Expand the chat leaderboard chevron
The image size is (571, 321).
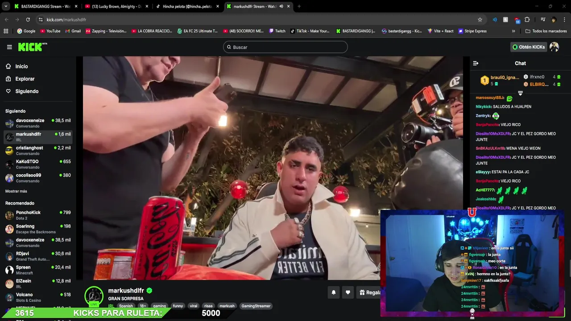click(x=520, y=93)
